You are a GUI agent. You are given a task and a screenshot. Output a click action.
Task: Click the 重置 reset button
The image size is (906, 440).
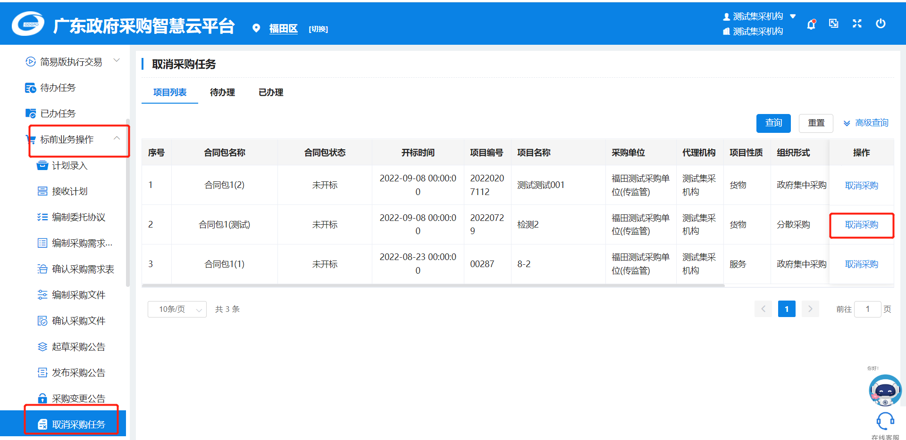pyautogui.click(x=816, y=123)
